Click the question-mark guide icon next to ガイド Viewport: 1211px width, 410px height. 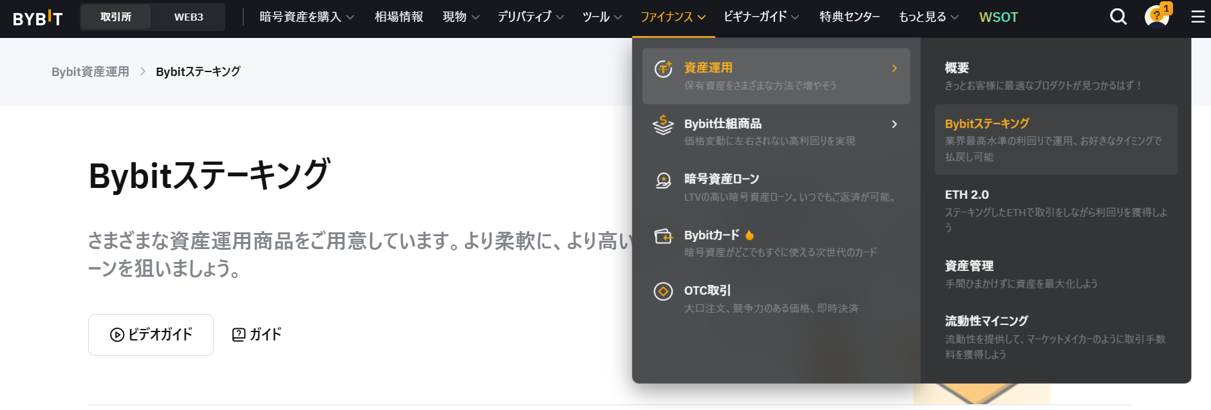tap(239, 335)
